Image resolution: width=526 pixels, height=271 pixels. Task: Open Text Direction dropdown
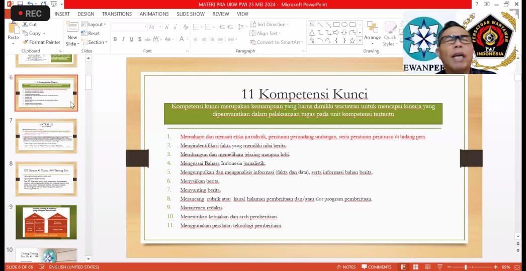click(270, 25)
